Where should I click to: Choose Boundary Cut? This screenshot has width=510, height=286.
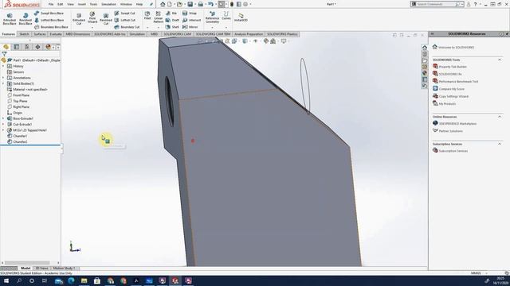[x=127, y=27]
